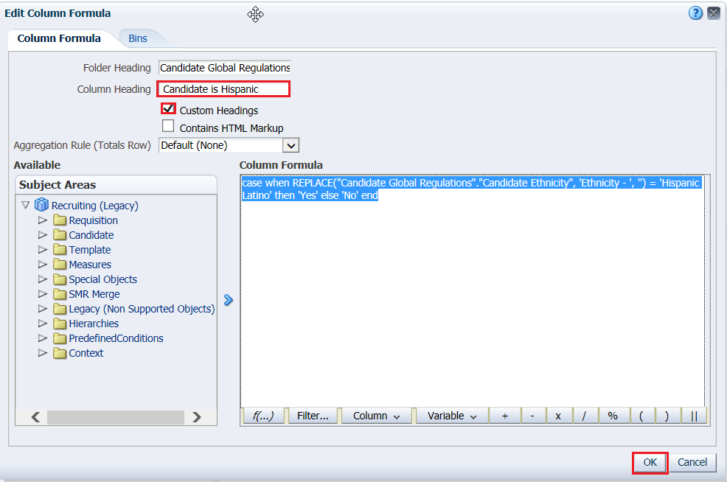Image resolution: width=727 pixels, height=482 pixels.
Task: Confirm with the OK button
Action: coord(650,462)
